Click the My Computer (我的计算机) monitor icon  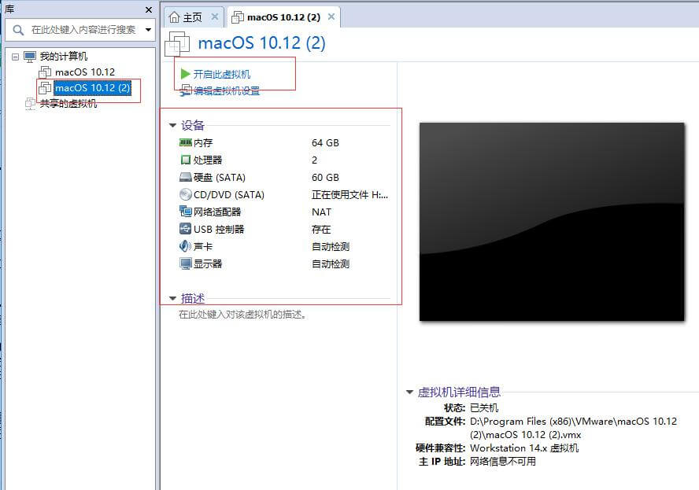[x=30, y=56]
